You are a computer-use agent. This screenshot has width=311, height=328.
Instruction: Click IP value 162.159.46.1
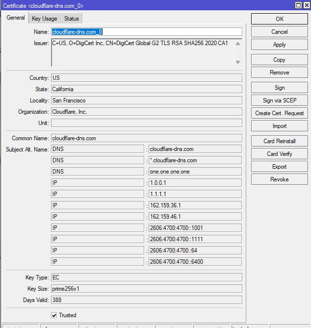(x=195, y=217)
